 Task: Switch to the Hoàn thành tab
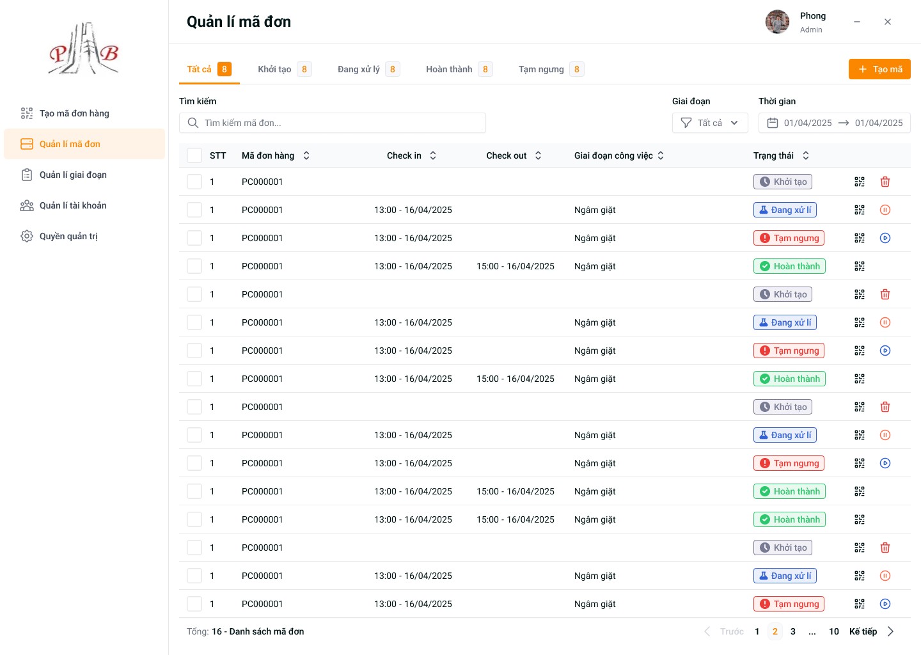point(459,69)
